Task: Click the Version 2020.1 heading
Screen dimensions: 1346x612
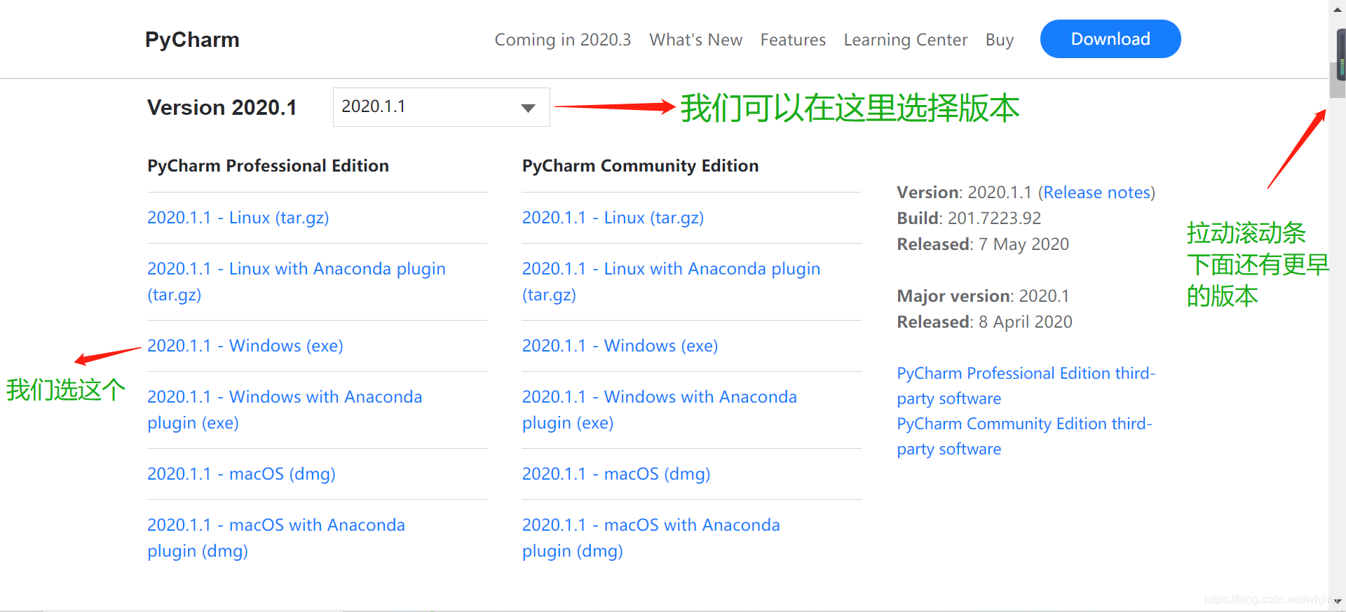Action: pos(222,108)
